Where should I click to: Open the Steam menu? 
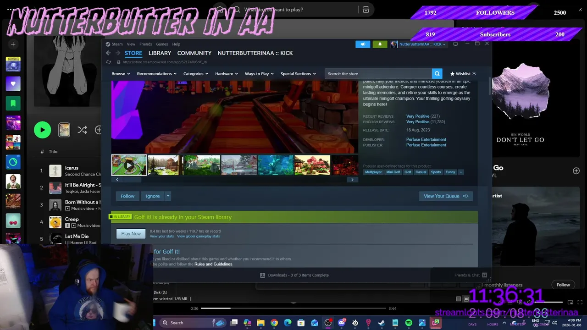117,44
